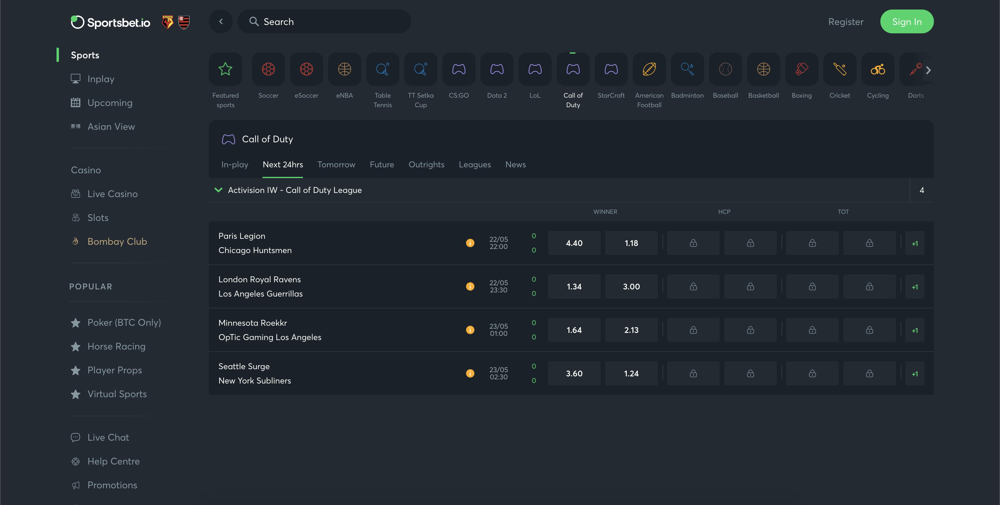
Task: Open the Outrights tab
Action: [x=426, y=164]
